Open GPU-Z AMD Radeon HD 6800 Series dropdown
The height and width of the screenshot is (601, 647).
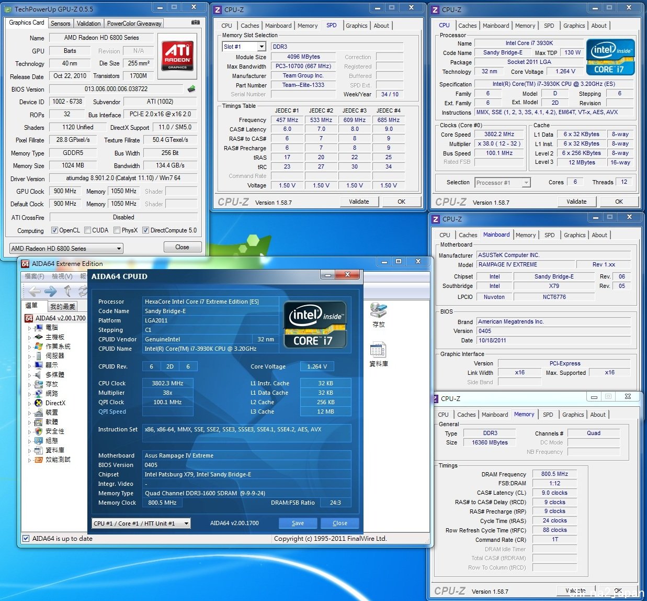66,249
